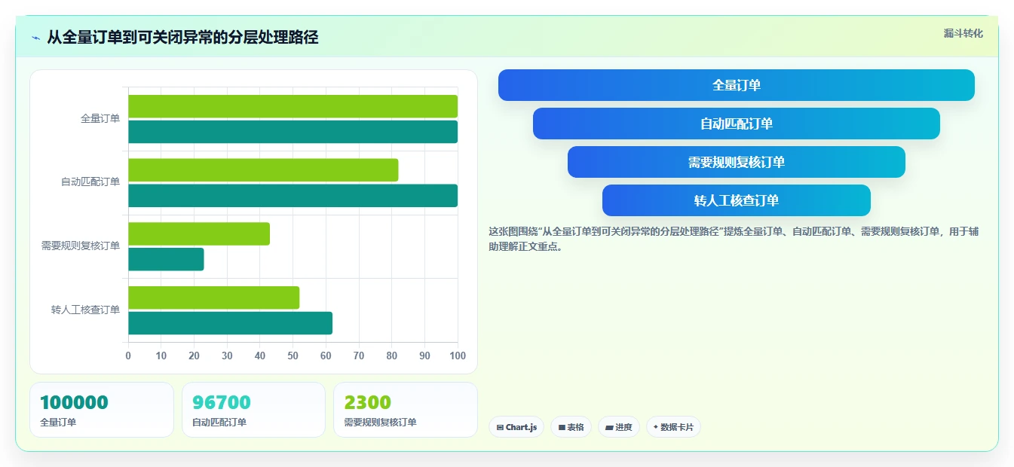Click the teal bar for 全量订单

click(x=293, y=132)
